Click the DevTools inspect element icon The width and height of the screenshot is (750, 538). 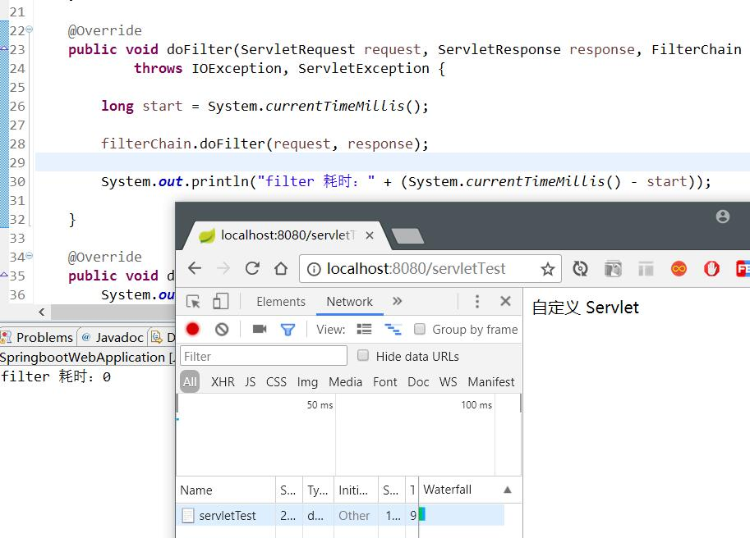(193, 302)
